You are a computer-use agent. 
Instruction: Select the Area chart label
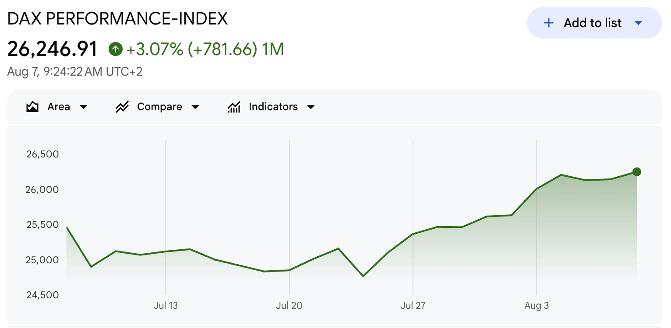pyautogui.click(x=59, y=107)
